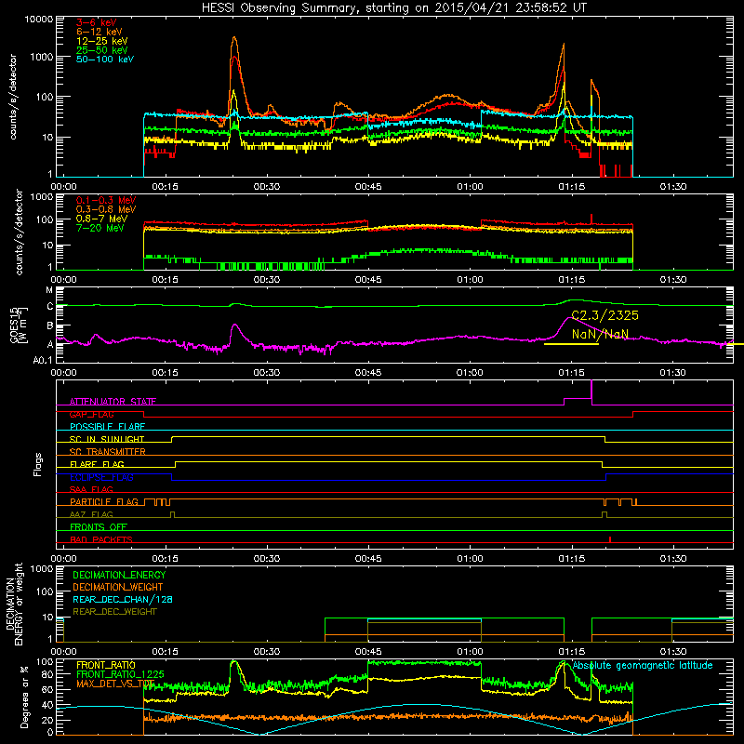Image resolution: width=744 pixels, height=744 pixels.
Task: Select the SC_IN_SUNLIGHT flag label
Action: tap(107, 439)
